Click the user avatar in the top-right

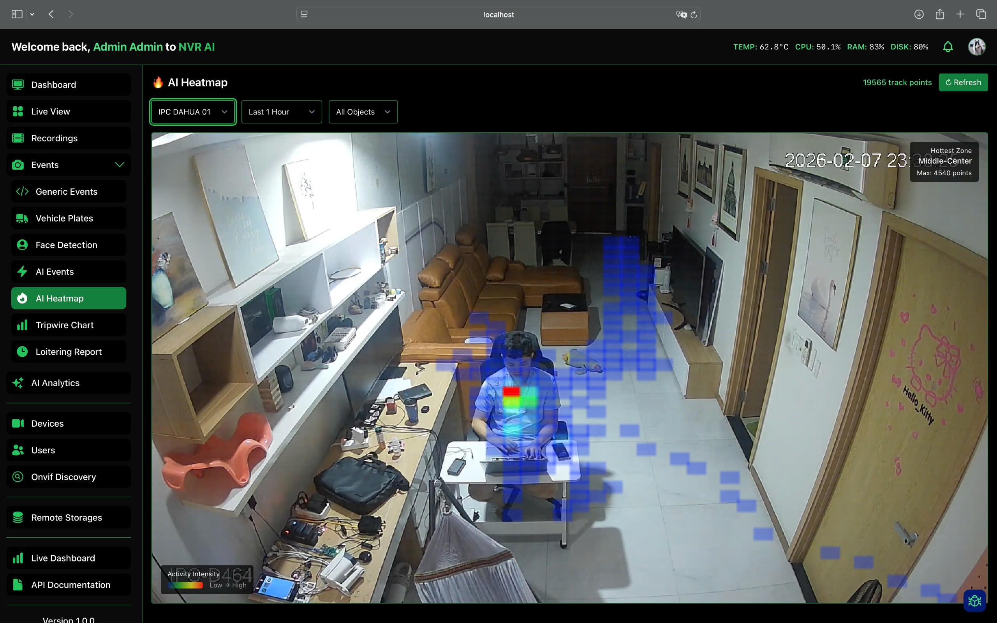pyautogui.click(x=977, y=47)
